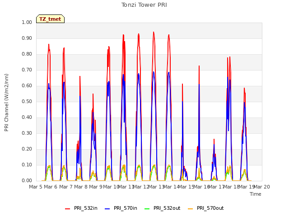Click the red PRI_532in legend swatch
Viewport: 289px width, 217px height.
[x=67, y=209]
